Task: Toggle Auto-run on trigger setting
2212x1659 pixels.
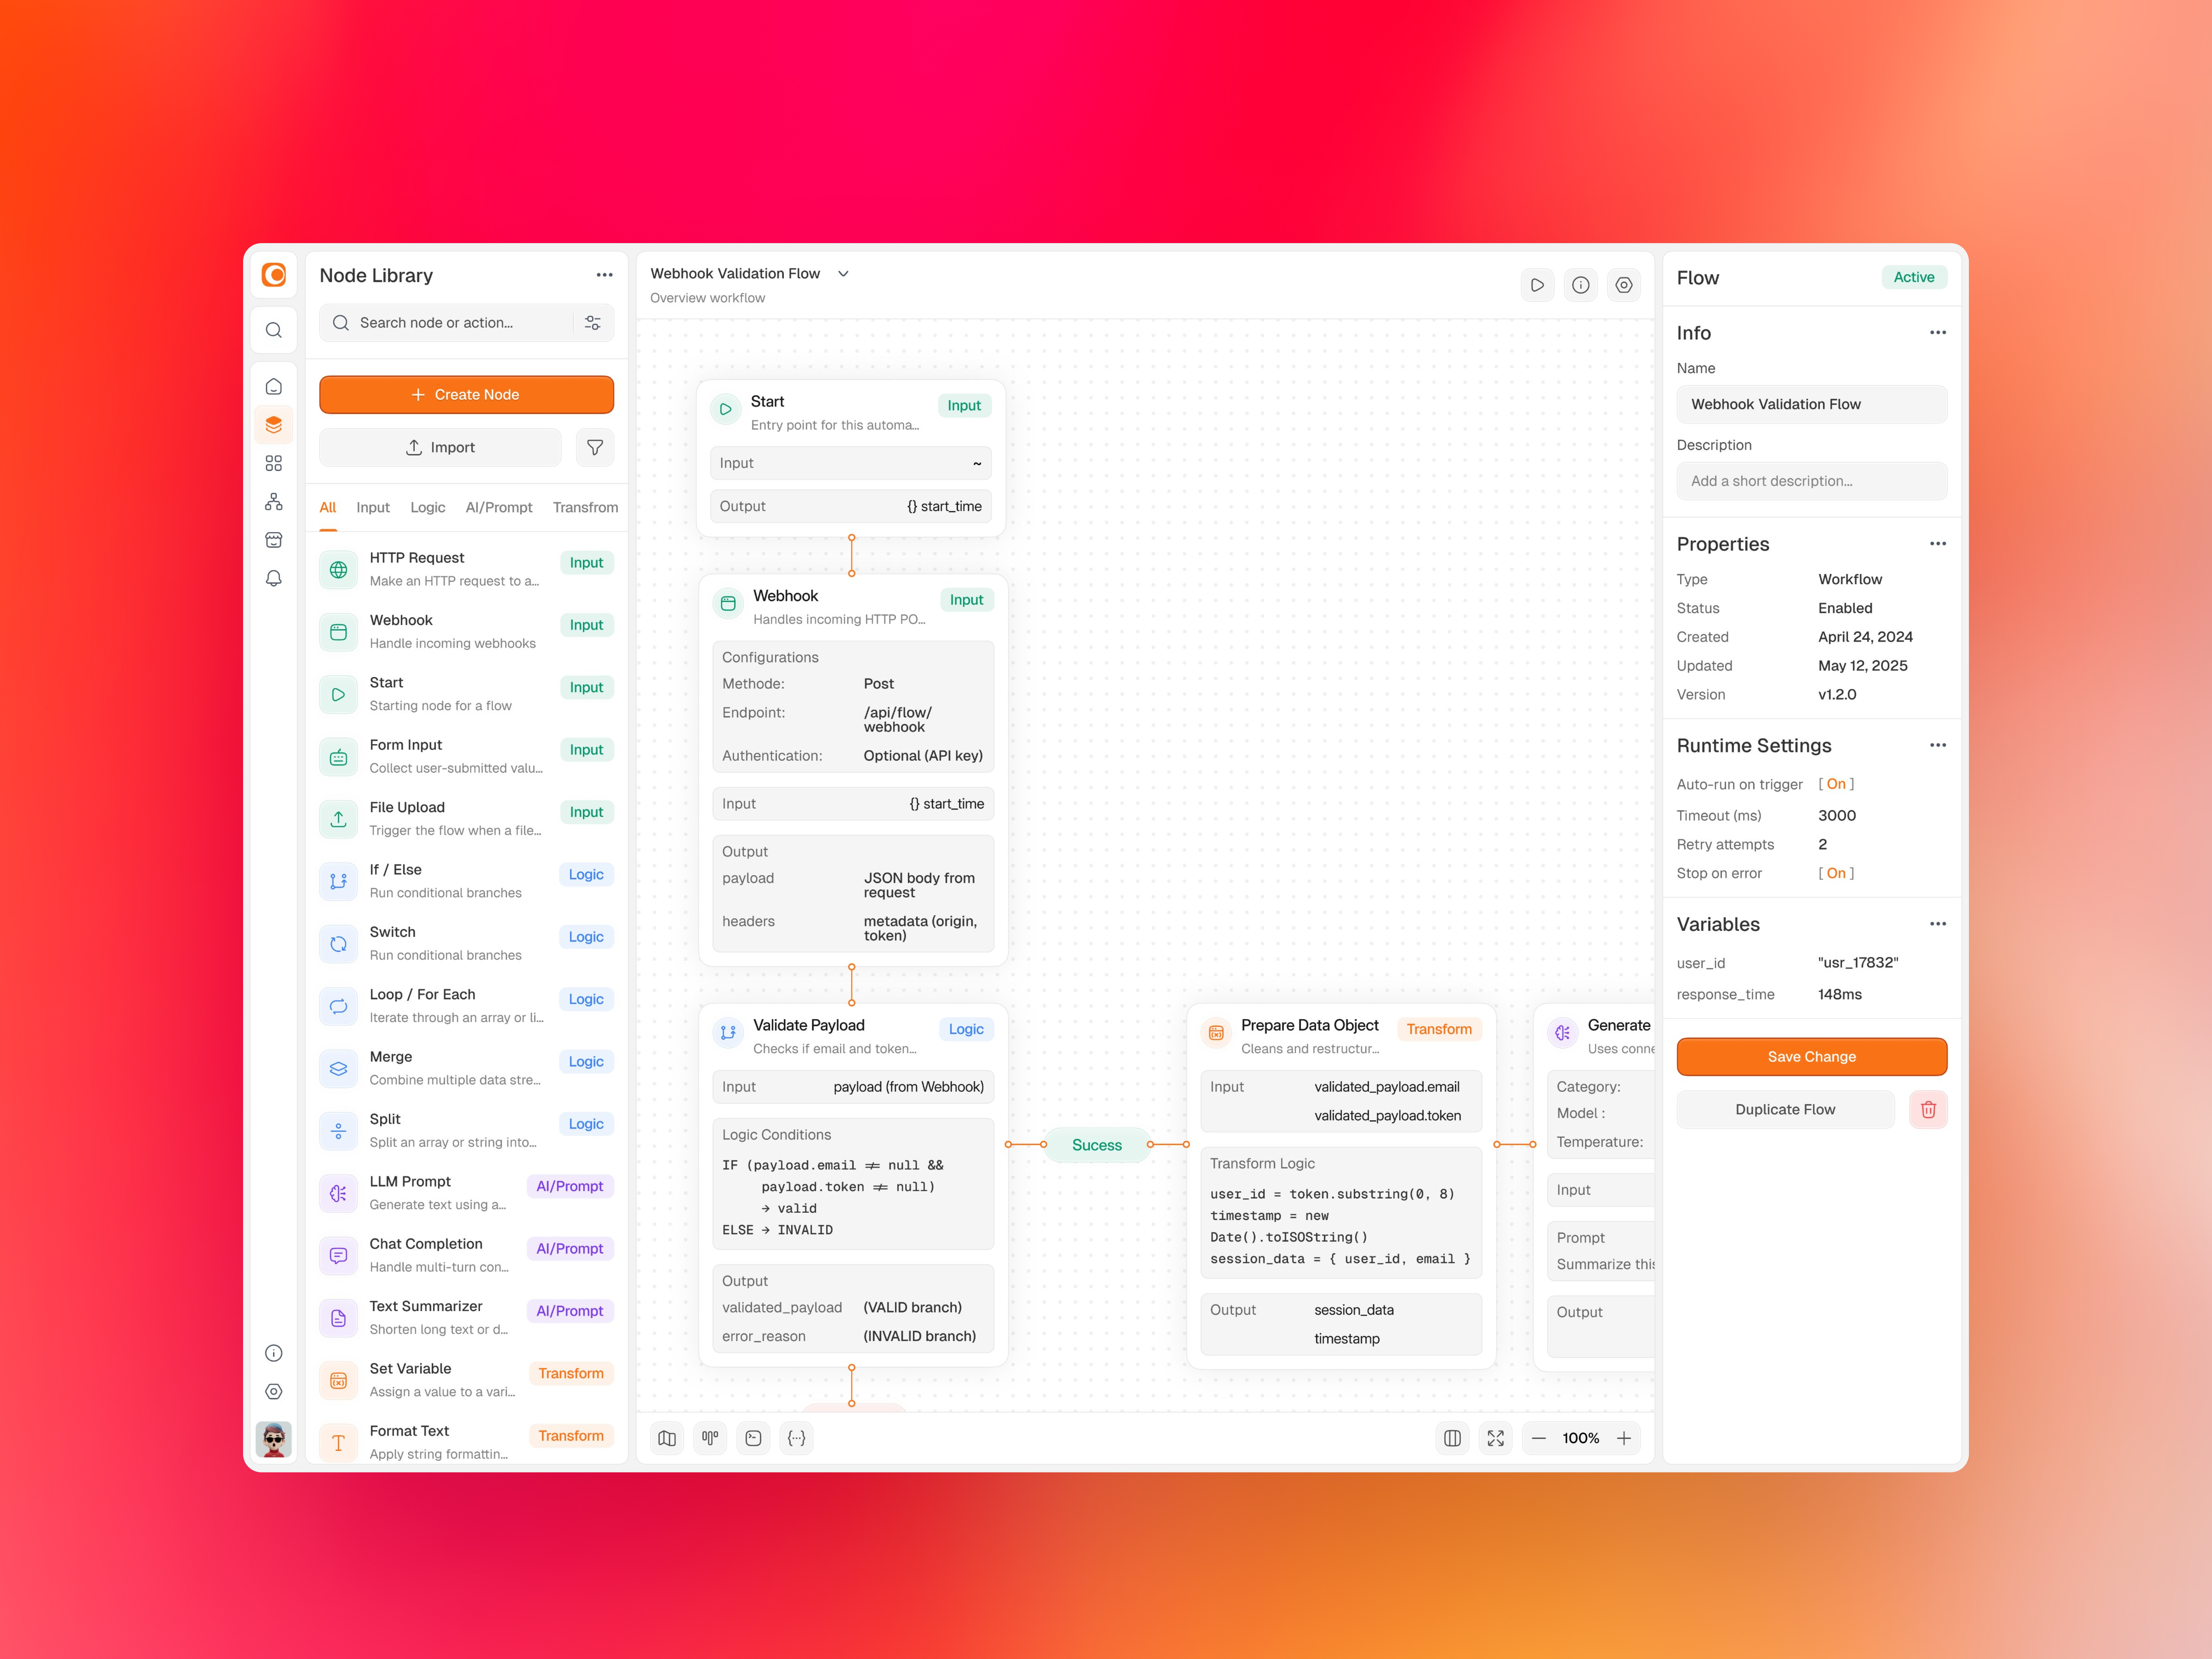Action: coord(1836,784)
